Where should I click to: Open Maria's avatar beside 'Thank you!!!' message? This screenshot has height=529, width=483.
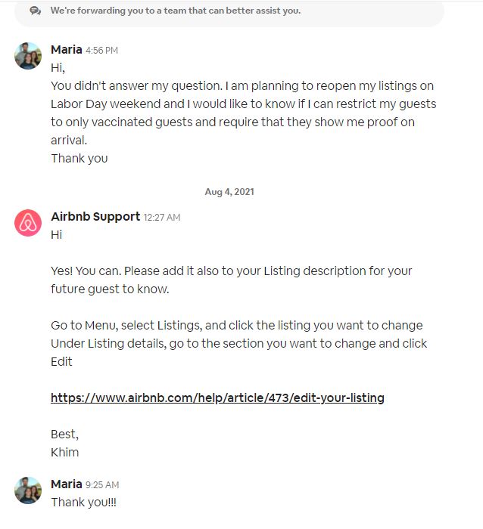28,490
